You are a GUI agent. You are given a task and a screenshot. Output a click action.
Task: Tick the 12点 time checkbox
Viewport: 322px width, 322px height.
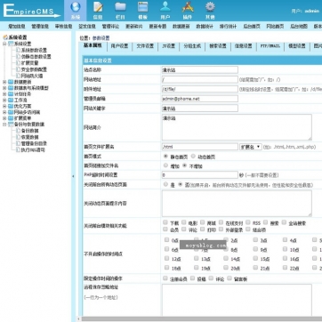166,258
